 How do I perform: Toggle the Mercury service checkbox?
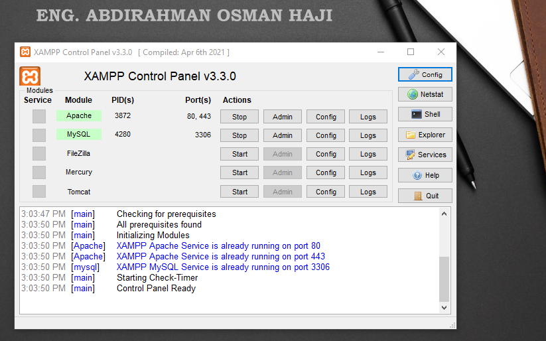coord(39,172)
